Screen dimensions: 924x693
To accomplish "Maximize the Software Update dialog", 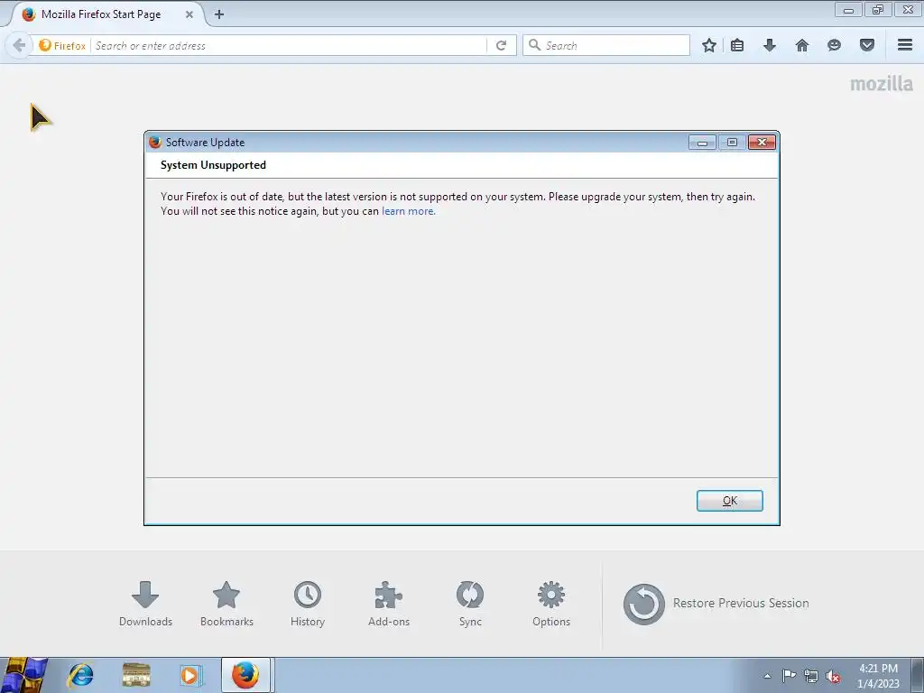I will click(x=732, y=142).
